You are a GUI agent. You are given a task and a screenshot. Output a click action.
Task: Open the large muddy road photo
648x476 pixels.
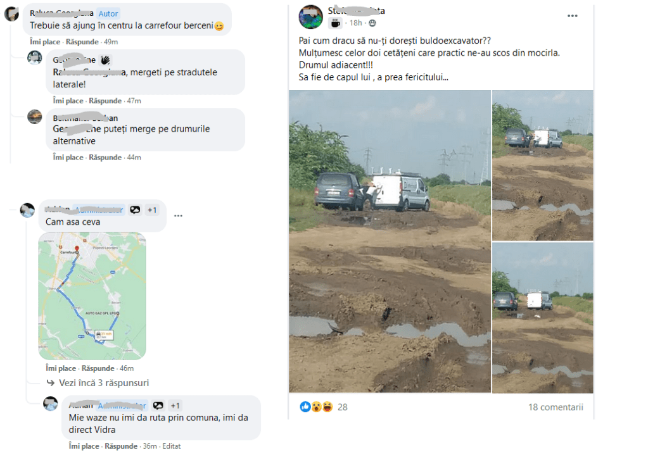coord(390,241)
